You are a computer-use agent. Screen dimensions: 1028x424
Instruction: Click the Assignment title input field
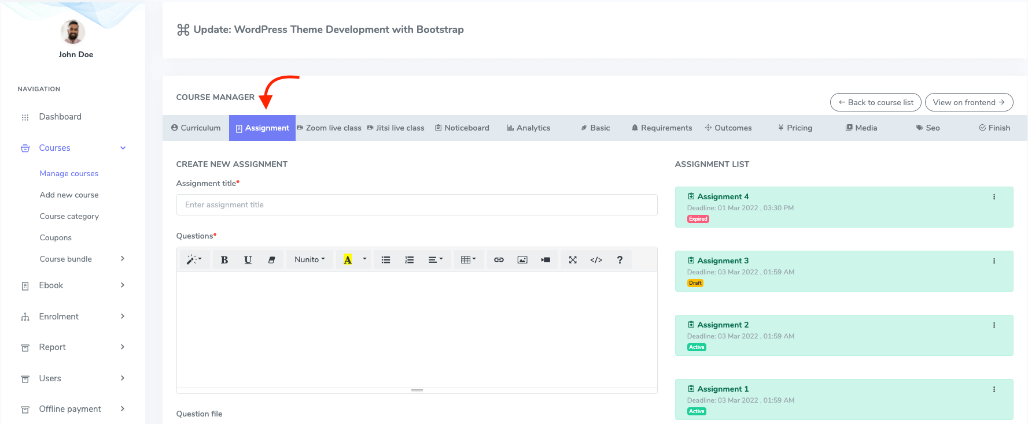click(x=417, y=204)
